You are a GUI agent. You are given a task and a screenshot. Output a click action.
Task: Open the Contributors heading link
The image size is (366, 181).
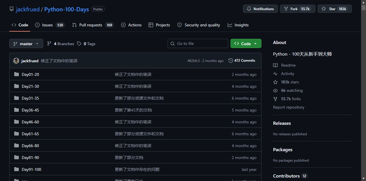286,176
